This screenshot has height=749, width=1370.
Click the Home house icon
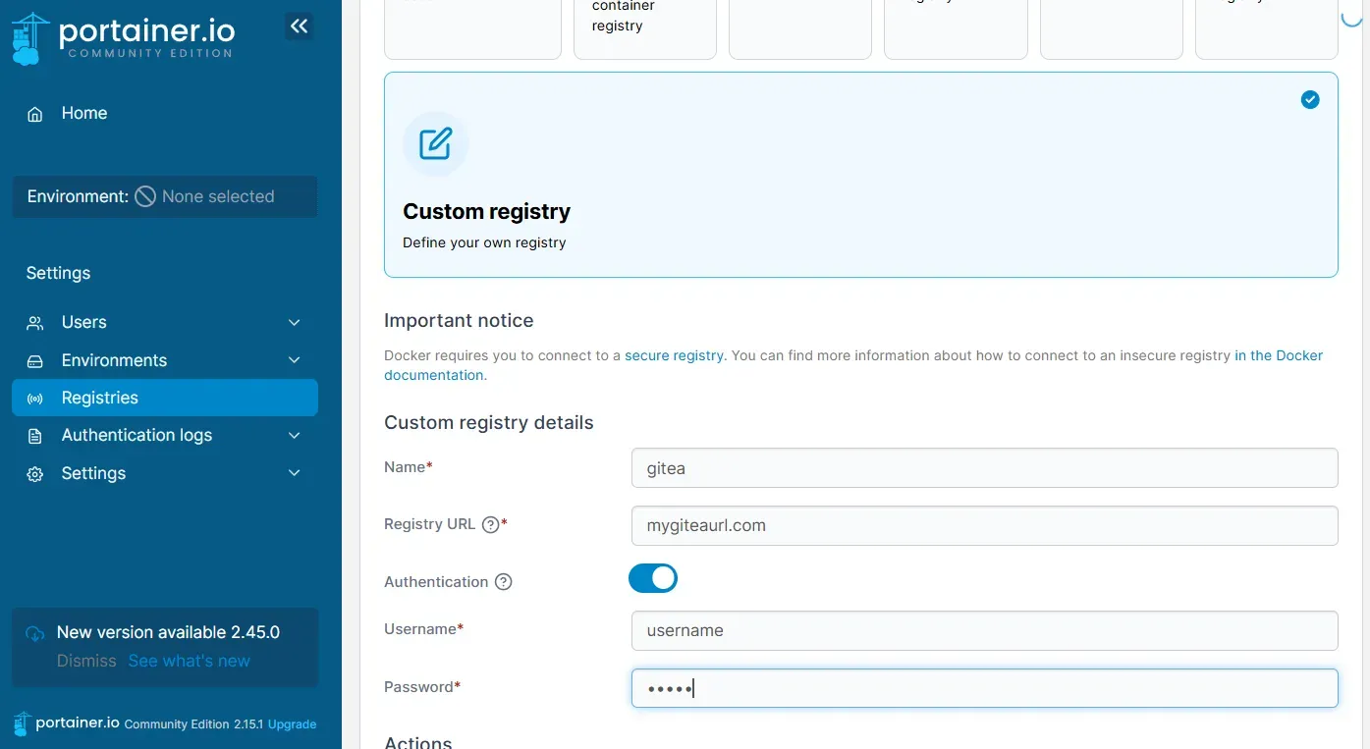pyautogui.click(x=35, y=114)
